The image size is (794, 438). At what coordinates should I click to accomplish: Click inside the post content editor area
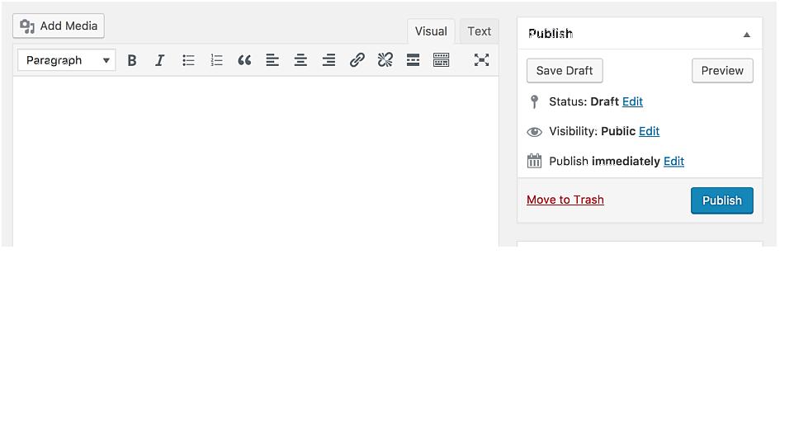[256, 161]
